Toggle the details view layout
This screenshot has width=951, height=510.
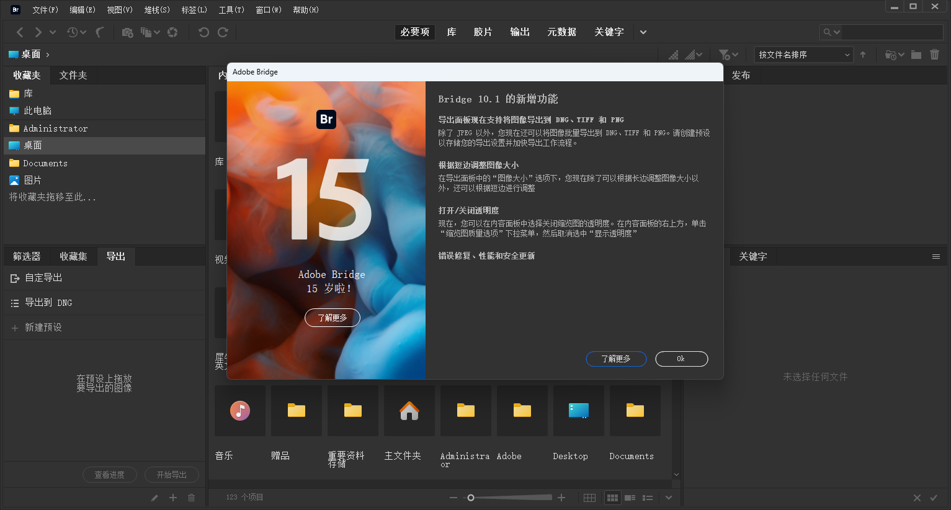pos(629,497)
